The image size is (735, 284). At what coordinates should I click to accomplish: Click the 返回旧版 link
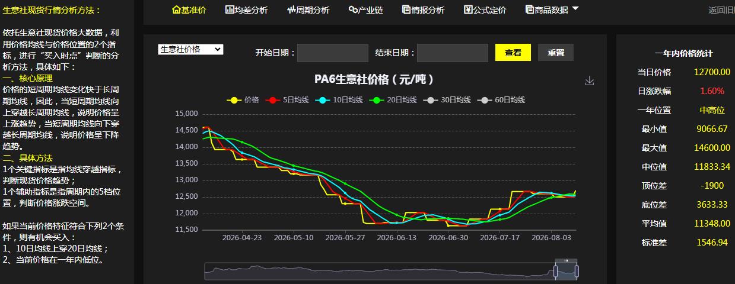pyautogui.click(x=721, y=10)
